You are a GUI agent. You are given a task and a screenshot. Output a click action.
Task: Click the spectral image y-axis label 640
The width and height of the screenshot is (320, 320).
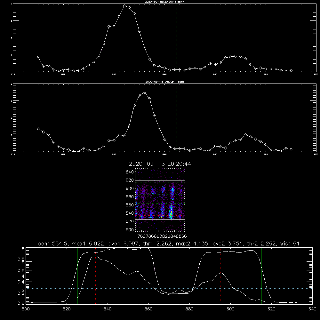[130, 172]
